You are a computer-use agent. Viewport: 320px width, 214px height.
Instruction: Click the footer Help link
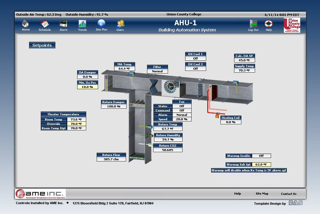(x=238, y=194)
